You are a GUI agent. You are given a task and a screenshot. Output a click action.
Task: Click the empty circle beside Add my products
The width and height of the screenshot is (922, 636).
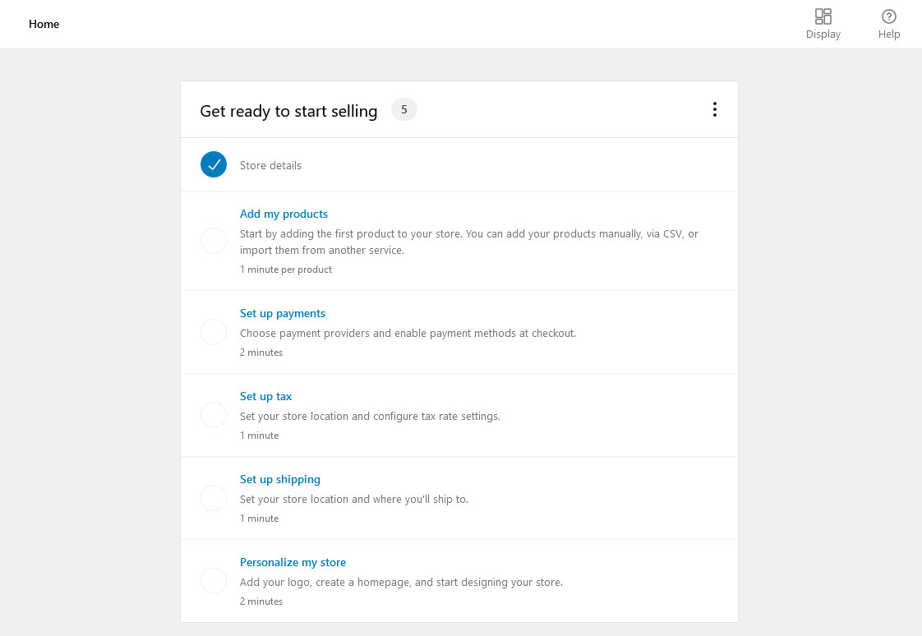coord(214,241)
